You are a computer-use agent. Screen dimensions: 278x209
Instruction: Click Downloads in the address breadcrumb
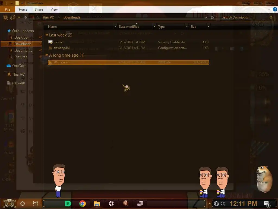point(72,17)
